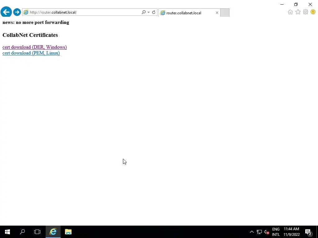The image size is (318, 238).
Task: Close the router.collabnet.local tab
Action: click(217, 13)
